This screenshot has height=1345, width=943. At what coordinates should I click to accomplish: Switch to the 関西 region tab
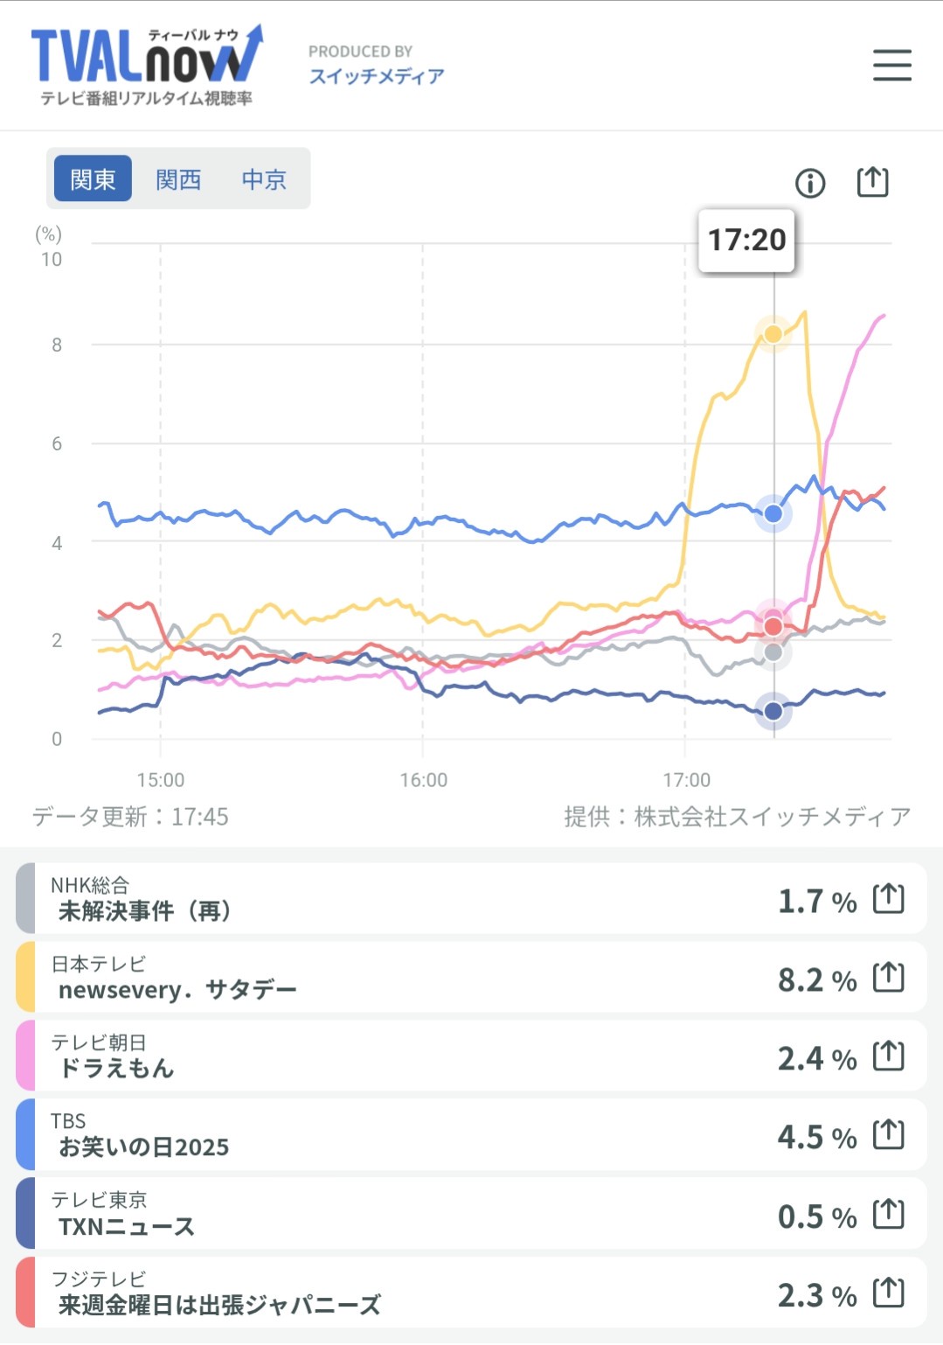[x=178, y=179]
